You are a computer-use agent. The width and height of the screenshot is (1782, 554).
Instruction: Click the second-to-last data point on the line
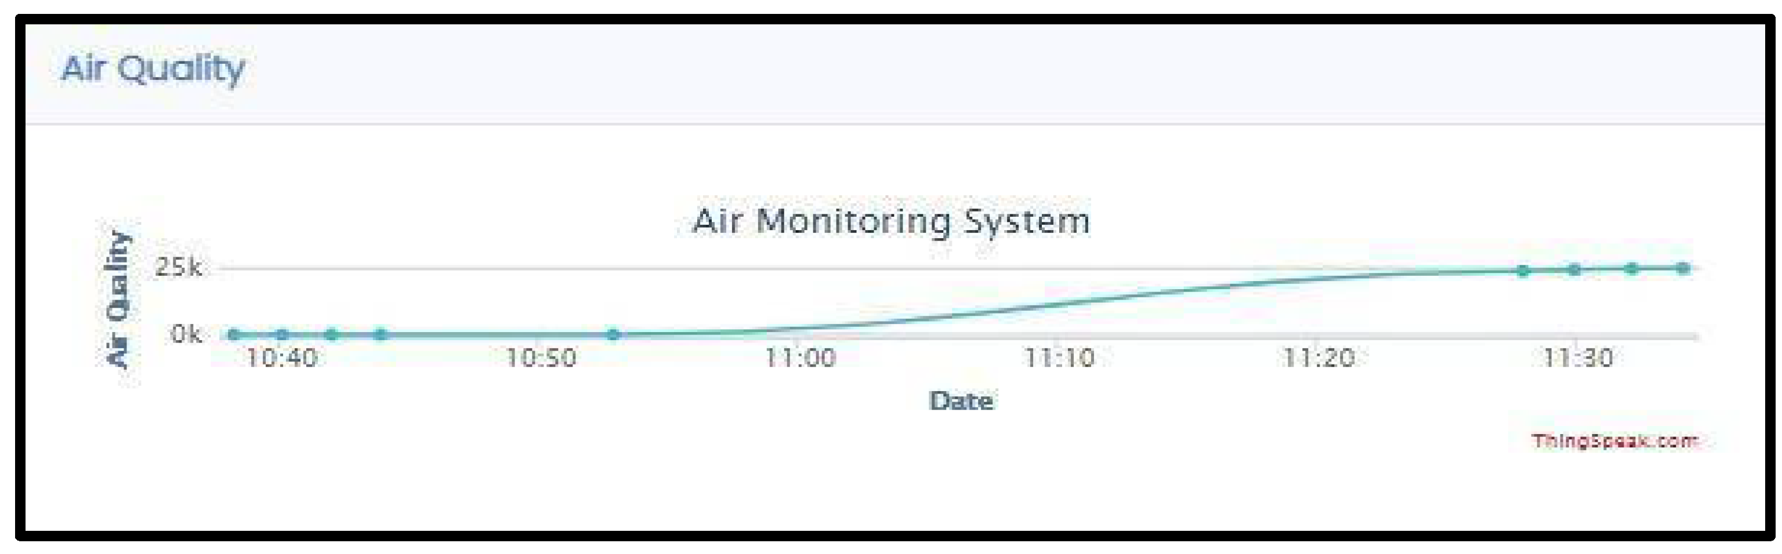point(1631,269)
